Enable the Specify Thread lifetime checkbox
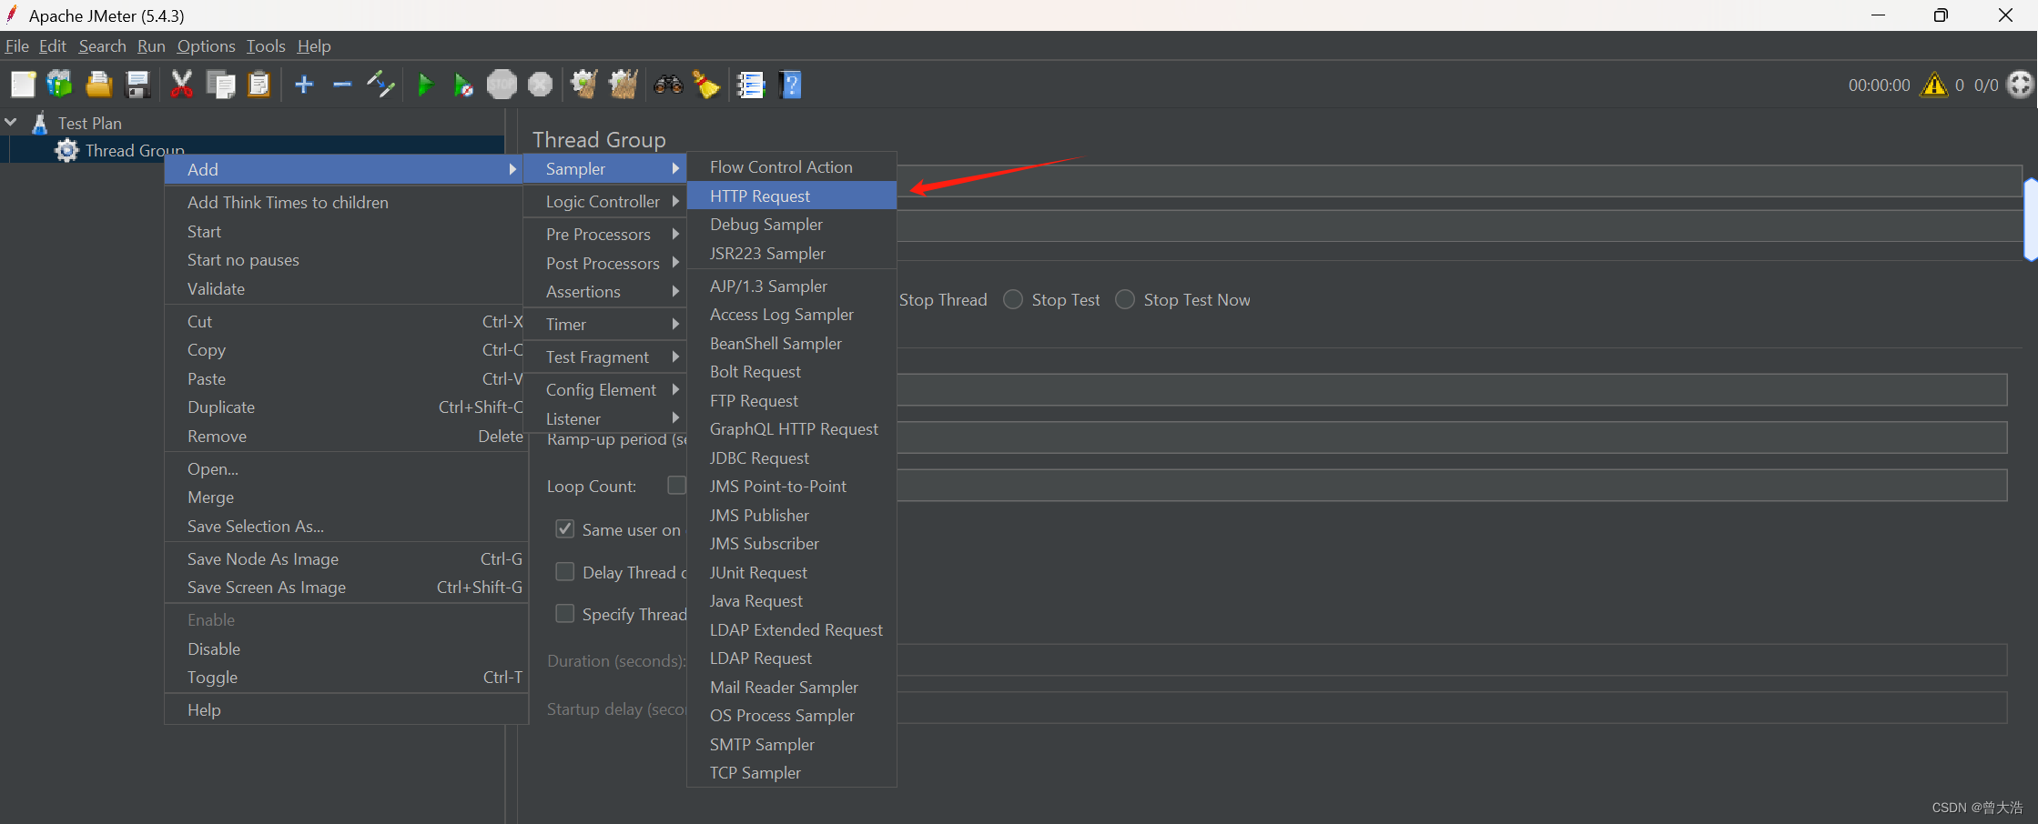Screen dimensions: 2038x824 coord(565,614)
